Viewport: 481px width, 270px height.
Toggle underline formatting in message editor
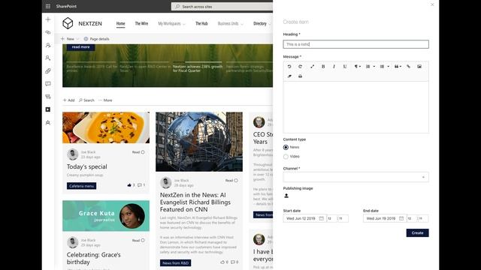click(345, 67)
